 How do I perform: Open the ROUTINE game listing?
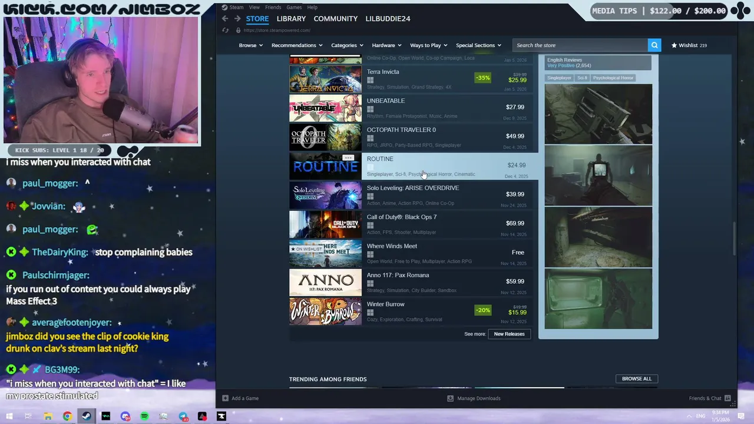pos(414,165)
